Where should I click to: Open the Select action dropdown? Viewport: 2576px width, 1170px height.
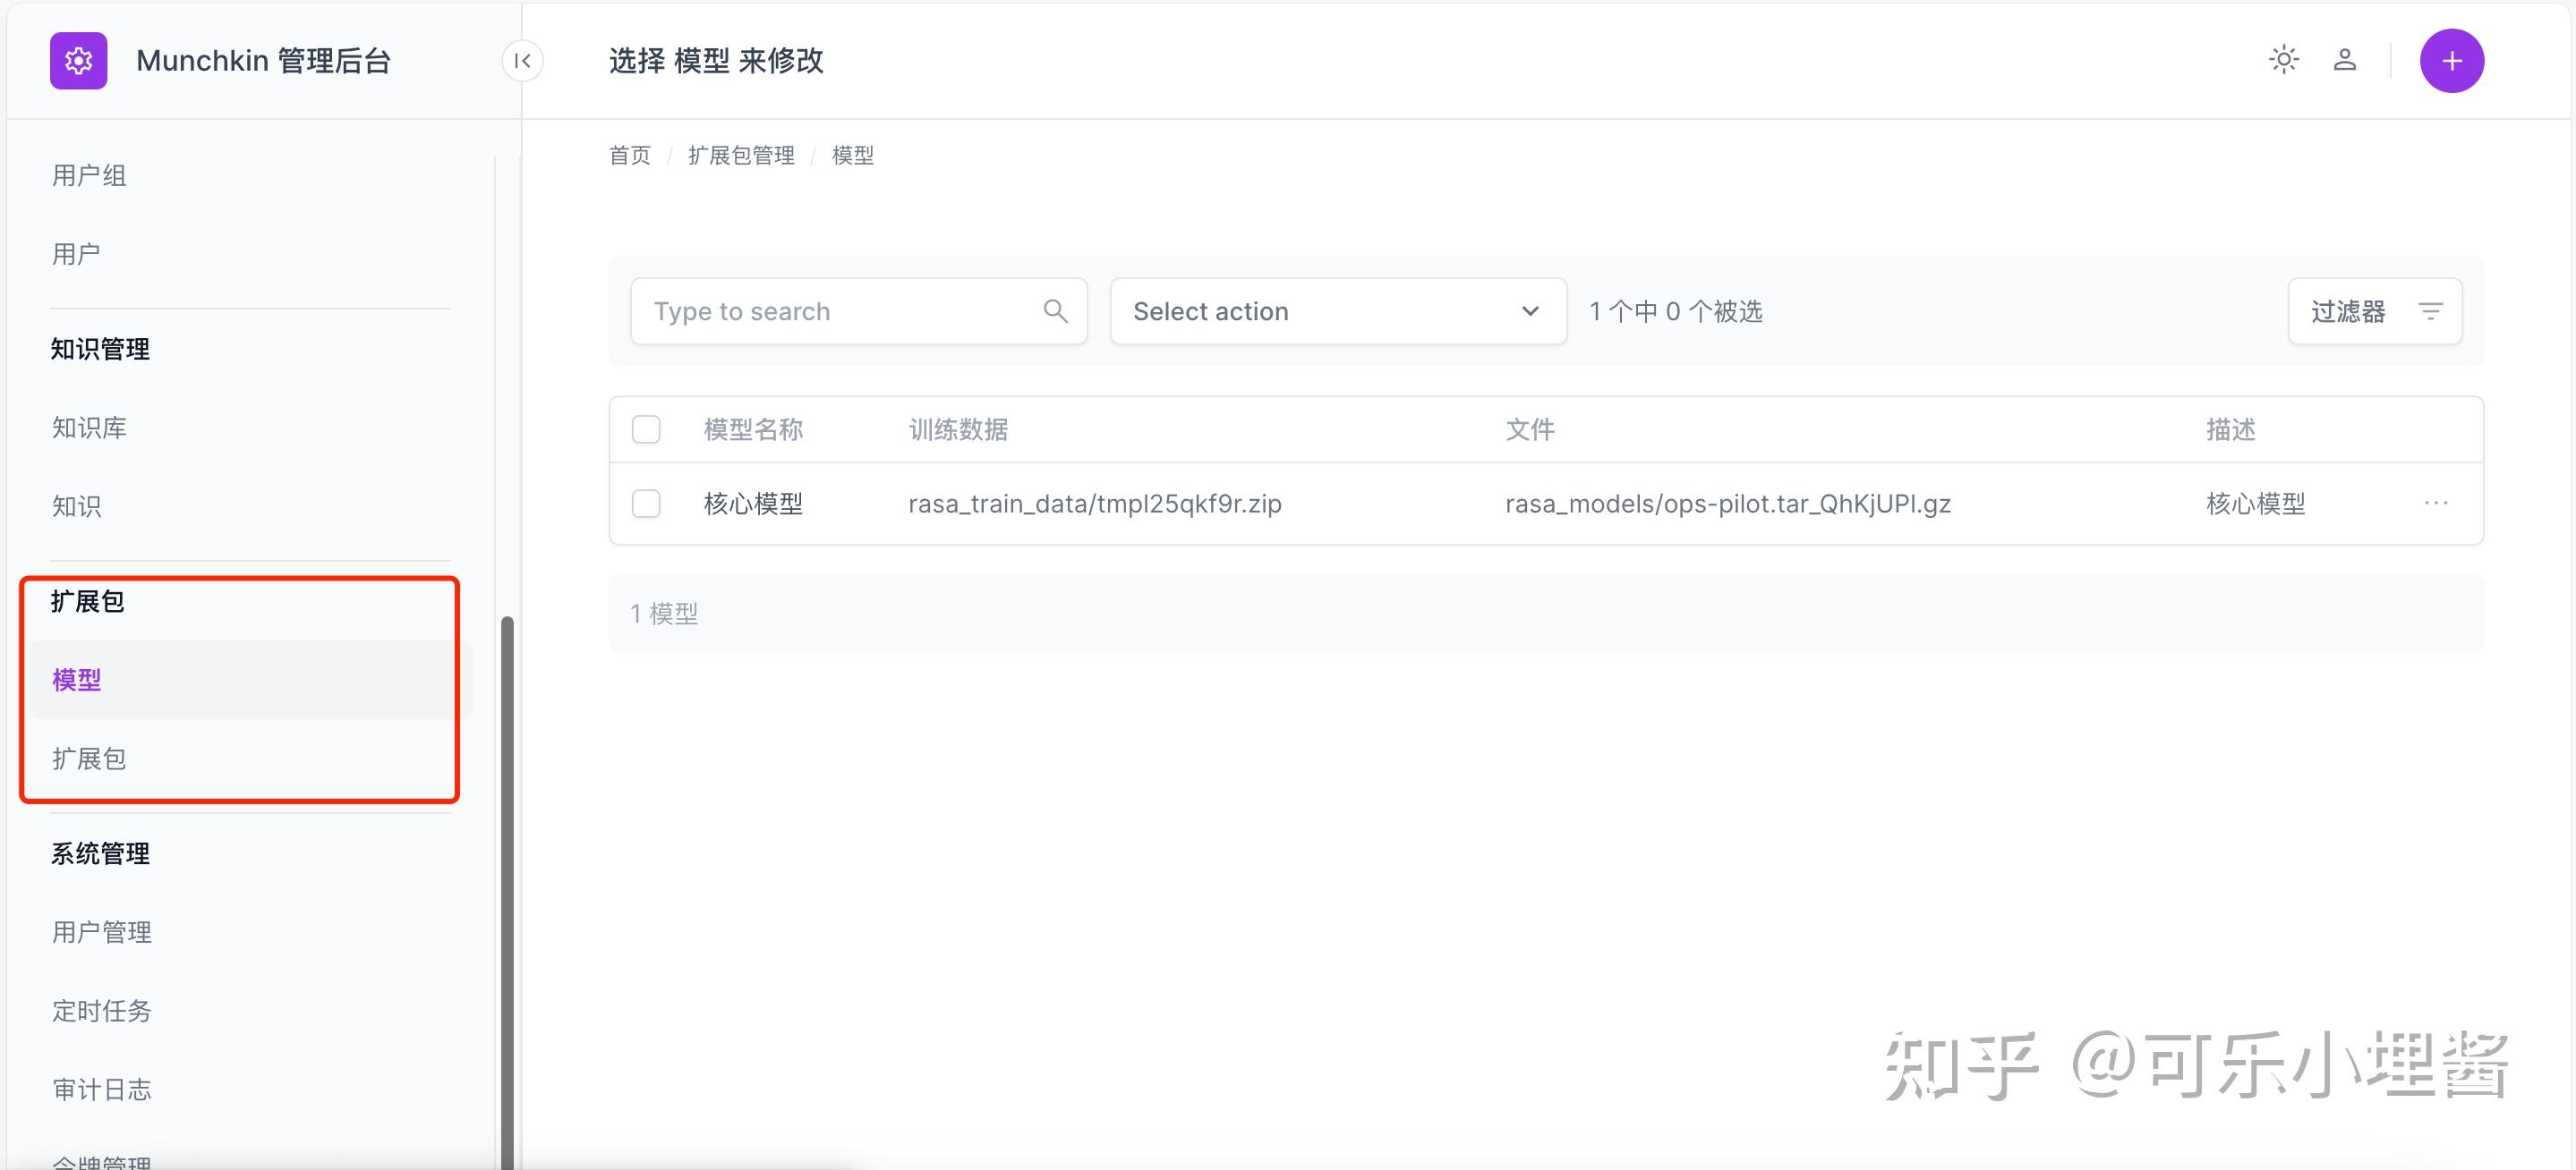(x=1337, y=312)
